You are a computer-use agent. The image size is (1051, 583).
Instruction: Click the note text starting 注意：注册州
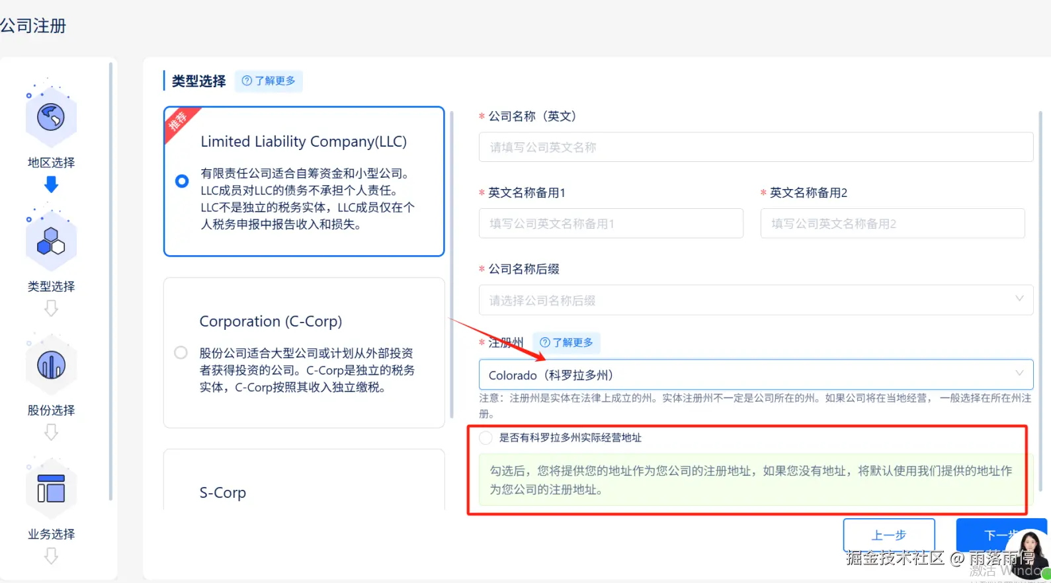755,406
